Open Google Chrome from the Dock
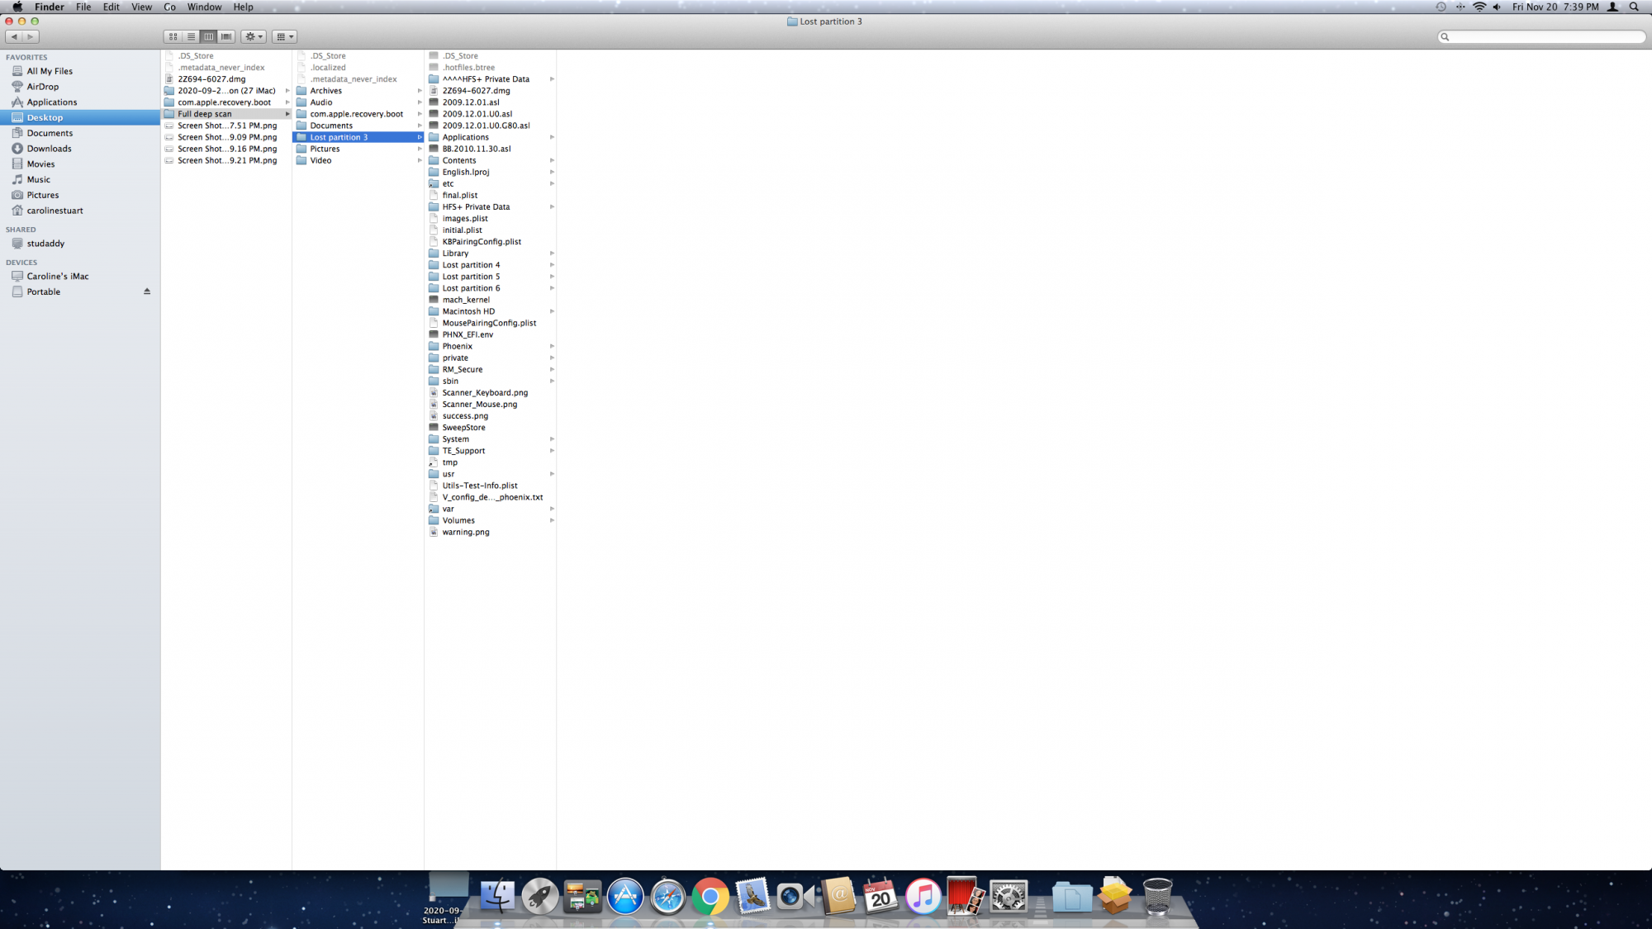This screenshot has width=1652, height=929. (x=710, y=897)
